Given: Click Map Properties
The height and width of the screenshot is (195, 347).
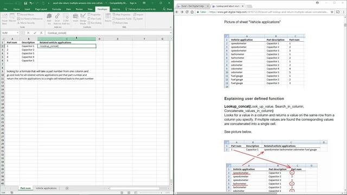Looking at the screenshot, I should [x=121, y=15].
